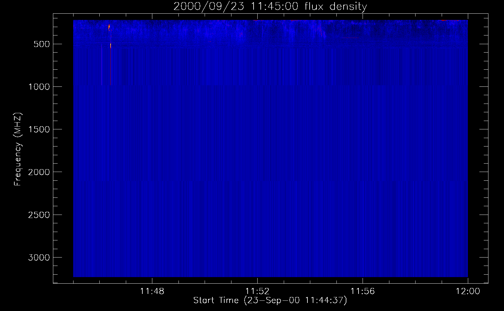Click the 3000 frequency tick label
504x311 pixels.
[39, 258]
